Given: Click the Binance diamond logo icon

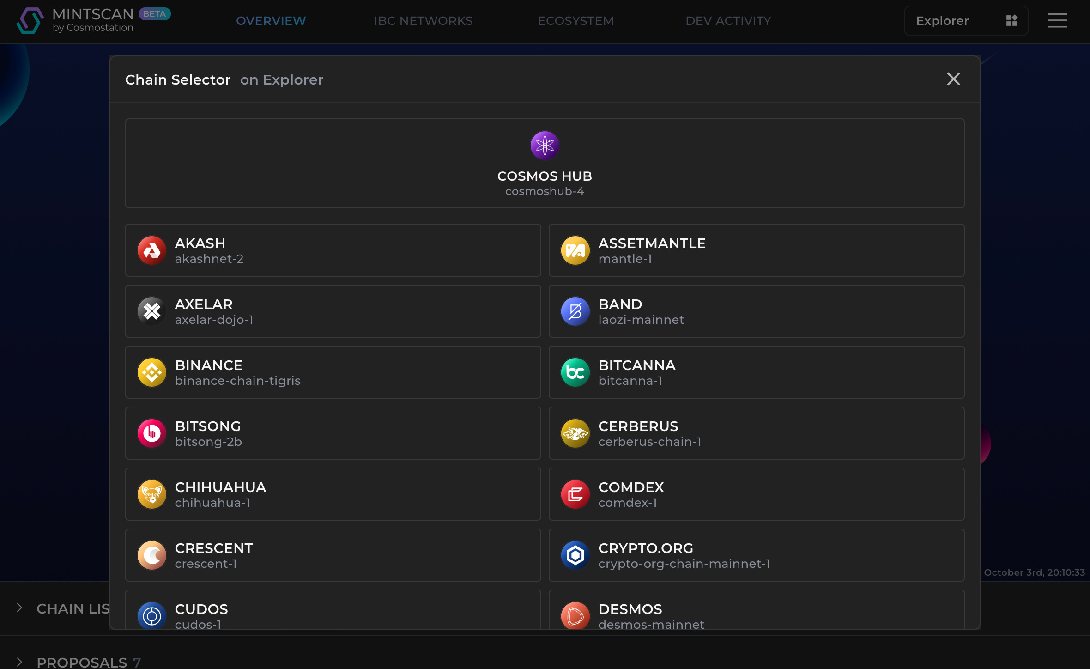Looking at the screenshot, I should click(x=151, y=372).
